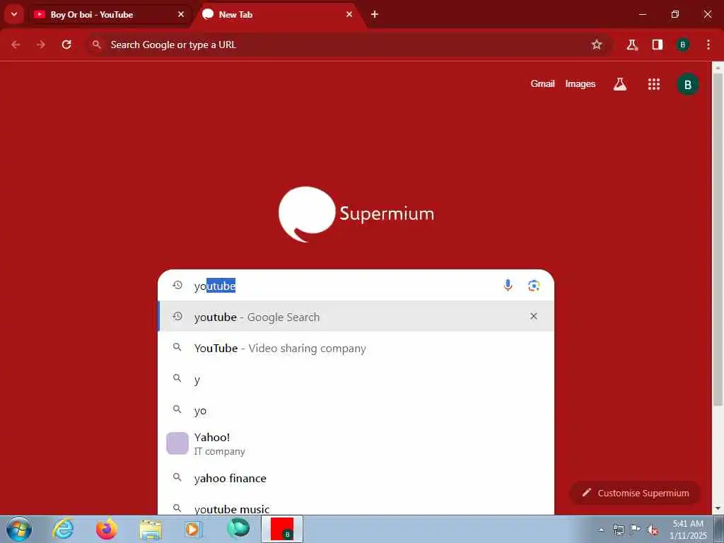Click the page vertical scrollbar
Image resolution: width=724 pixels, height=543 pixels.
click(718, 240)
